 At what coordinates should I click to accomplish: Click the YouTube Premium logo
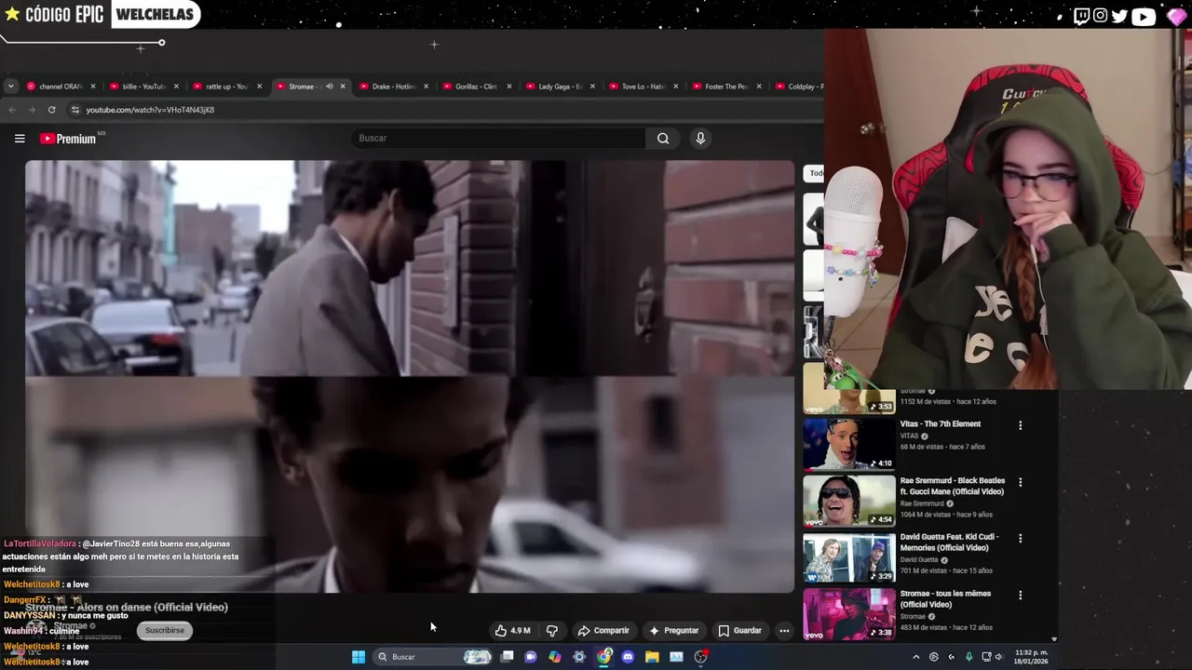tap(68, 139)
